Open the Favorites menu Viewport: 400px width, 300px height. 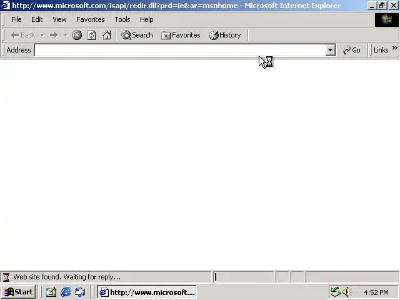[x=90, y=19]
